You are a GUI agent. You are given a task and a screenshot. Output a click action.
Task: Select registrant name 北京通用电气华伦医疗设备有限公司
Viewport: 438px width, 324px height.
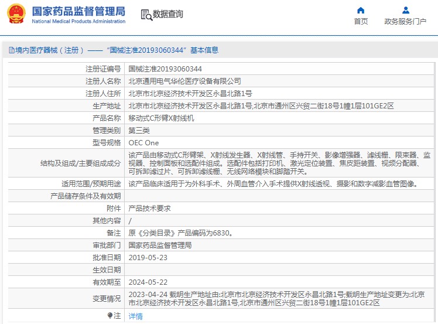[184, 81]
